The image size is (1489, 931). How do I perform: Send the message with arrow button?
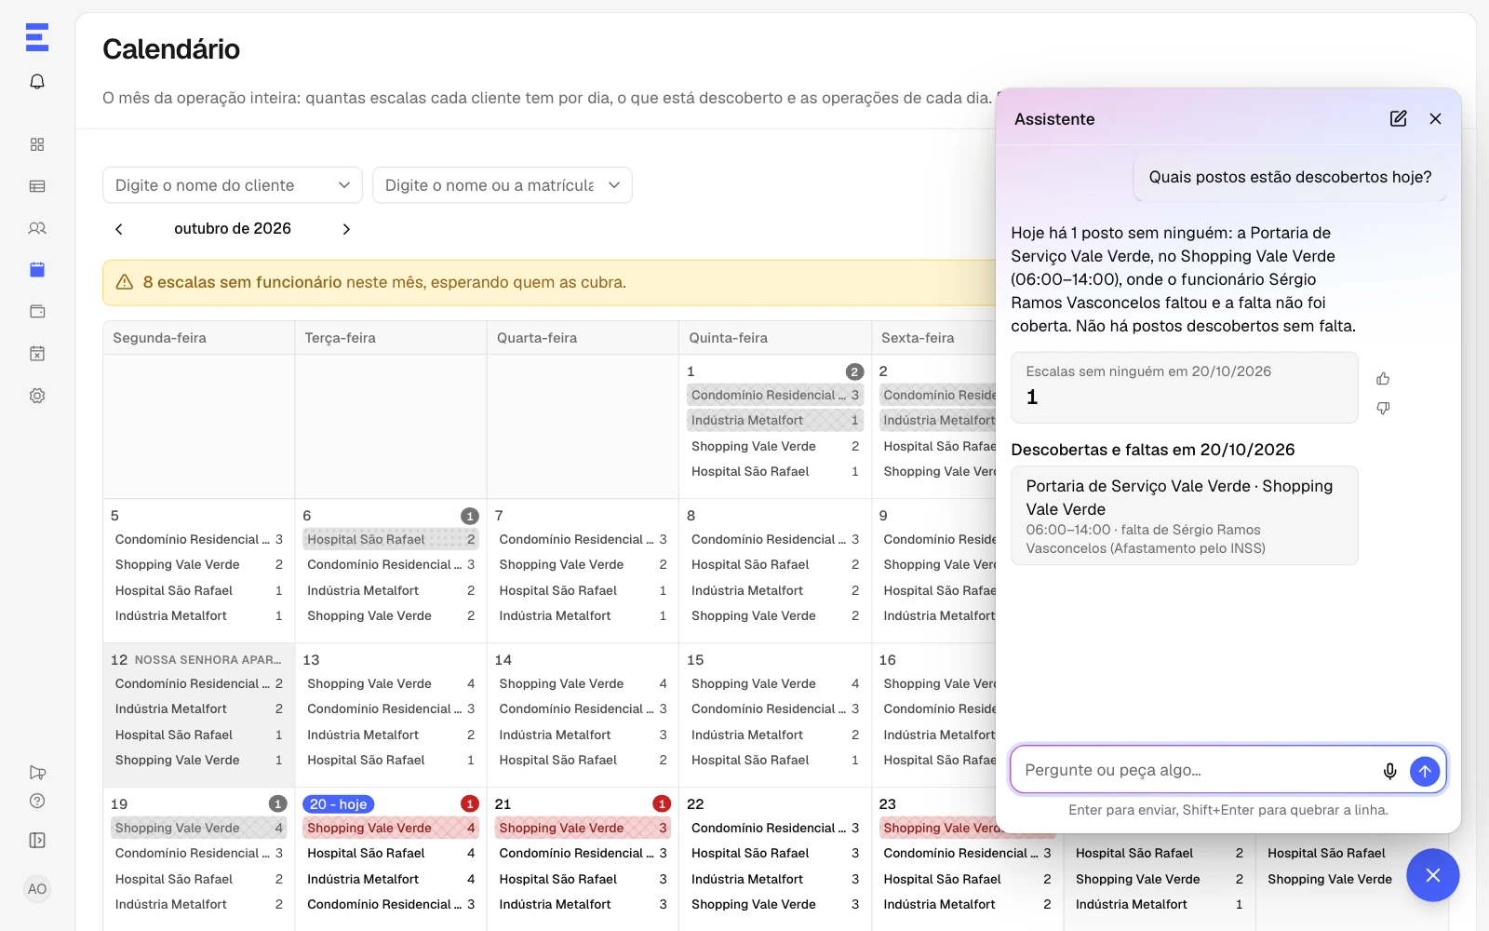click(1425, 771)
